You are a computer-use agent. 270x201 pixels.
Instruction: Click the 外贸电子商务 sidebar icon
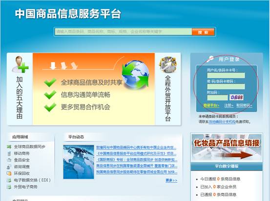[x=9, y=187]
